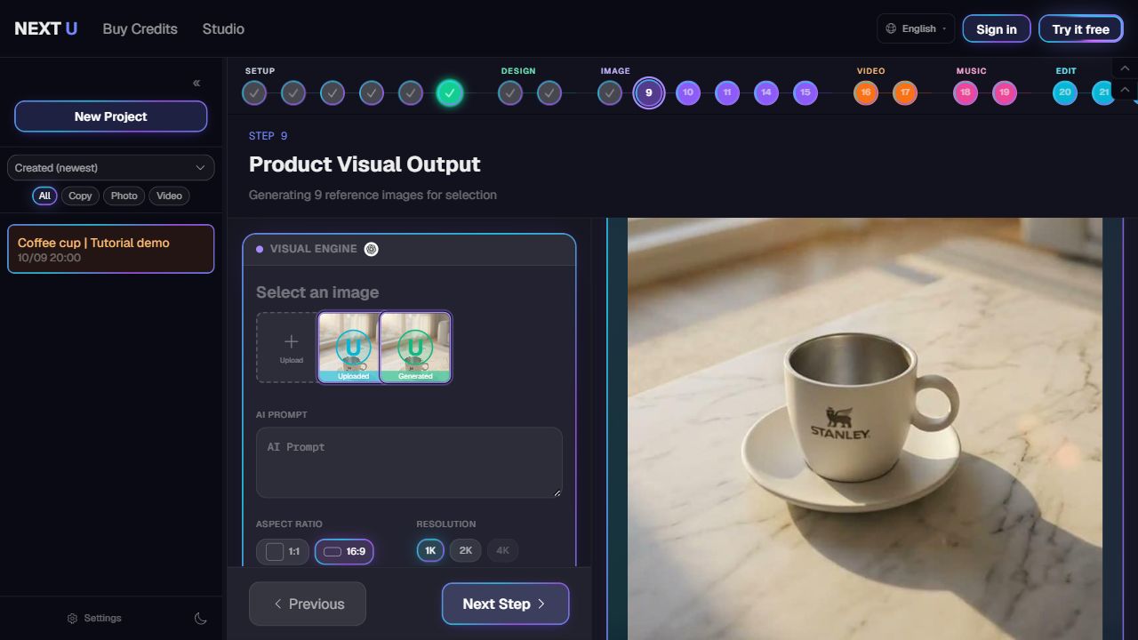Select the Uploaded image thumbnail
The height and width of the screenshot is (640, 1138).
pyautogui.click(x=349, y=348)
